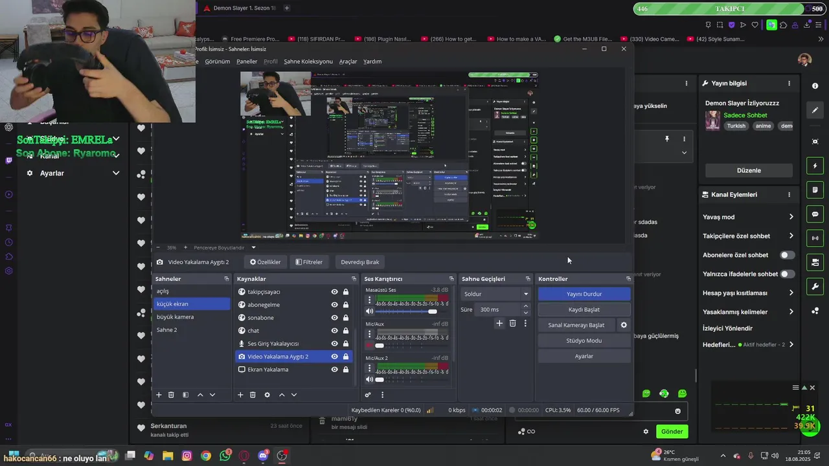Mute the Masaüstü Ses channel
The image size is (829, 466).
(x=370, y=311)
